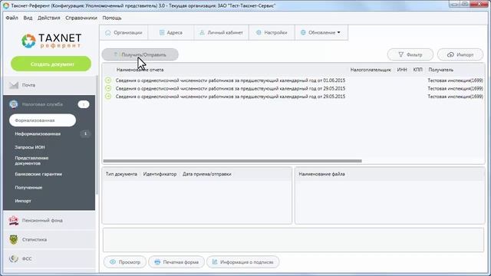The image size is (491, 276).
Task: Click the Статистика crest icon
Action: pos(14,239)
